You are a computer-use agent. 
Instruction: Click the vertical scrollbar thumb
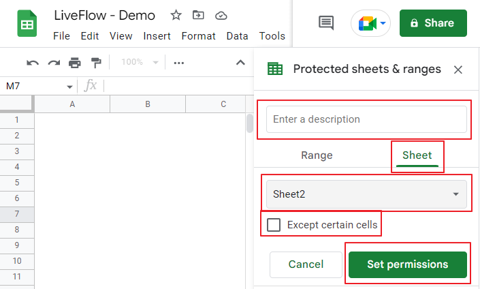coord(250,123)
